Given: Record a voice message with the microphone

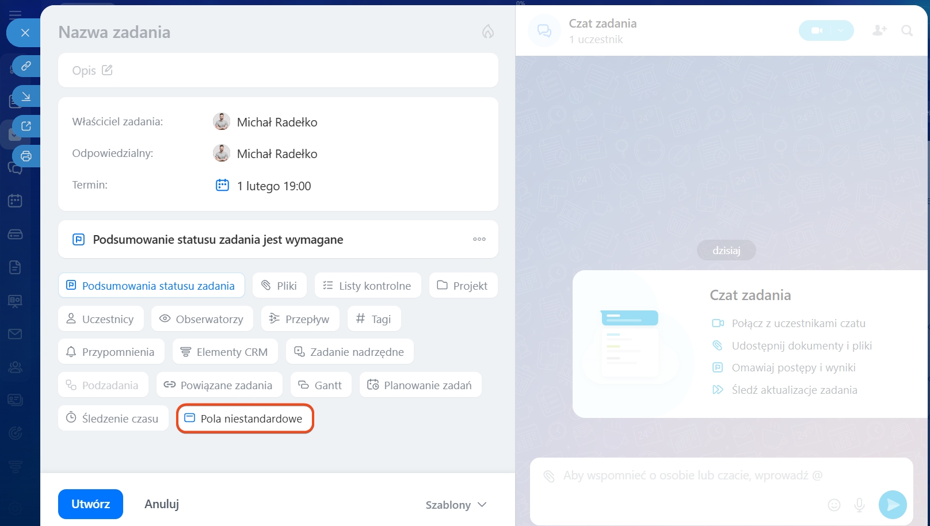Looking at the screenshot, I should [x=859, y=505].
